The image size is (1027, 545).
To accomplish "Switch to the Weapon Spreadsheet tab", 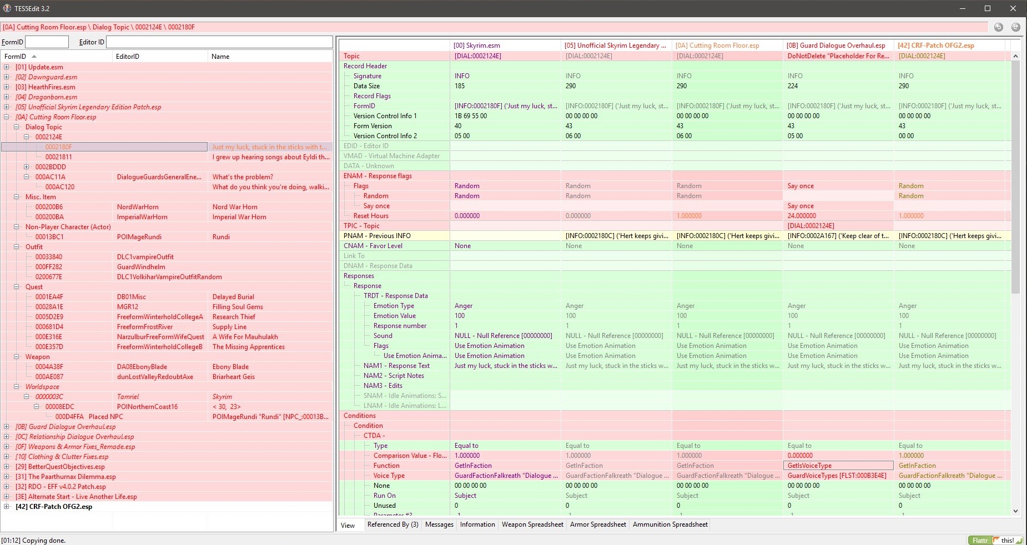I will click(x=532, y=524).
